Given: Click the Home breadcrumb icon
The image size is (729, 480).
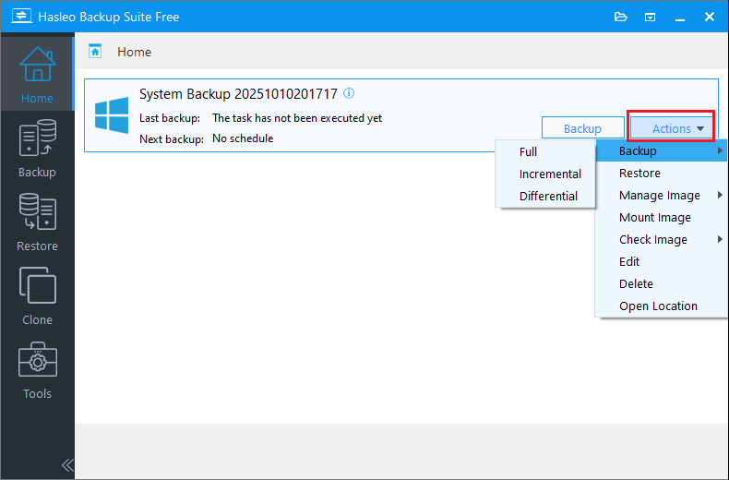Looking at the screenshot, I should click(95, 51).
